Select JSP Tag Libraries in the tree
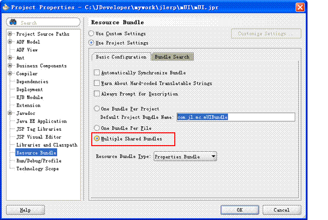Screen dimensions: 328x220 tap(39, 129)
